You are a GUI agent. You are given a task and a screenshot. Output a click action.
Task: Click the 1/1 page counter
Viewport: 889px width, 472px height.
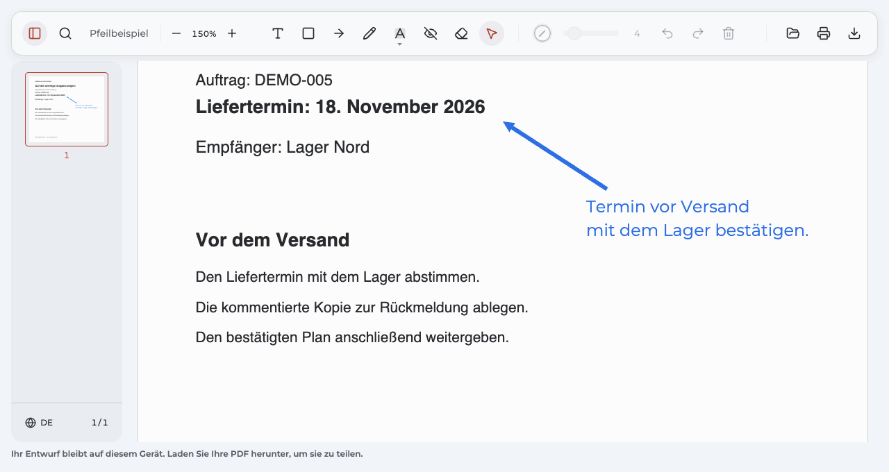click(100, 423)
